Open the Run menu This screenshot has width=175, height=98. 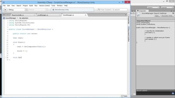tap(36, 5)
